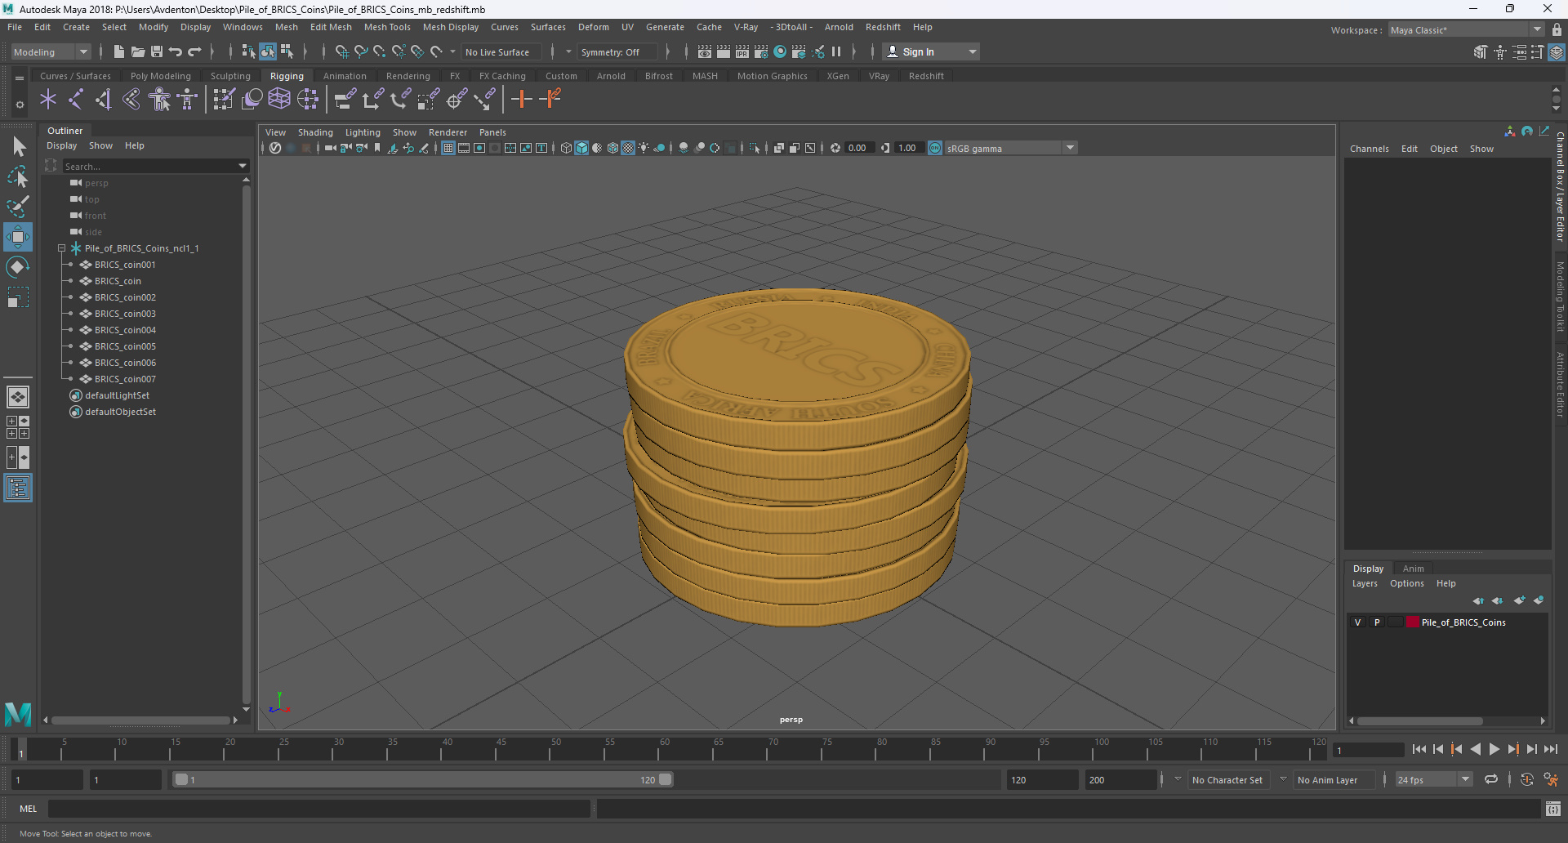
Task: Open the Sign In dropdown
Action: coord(931,51)
